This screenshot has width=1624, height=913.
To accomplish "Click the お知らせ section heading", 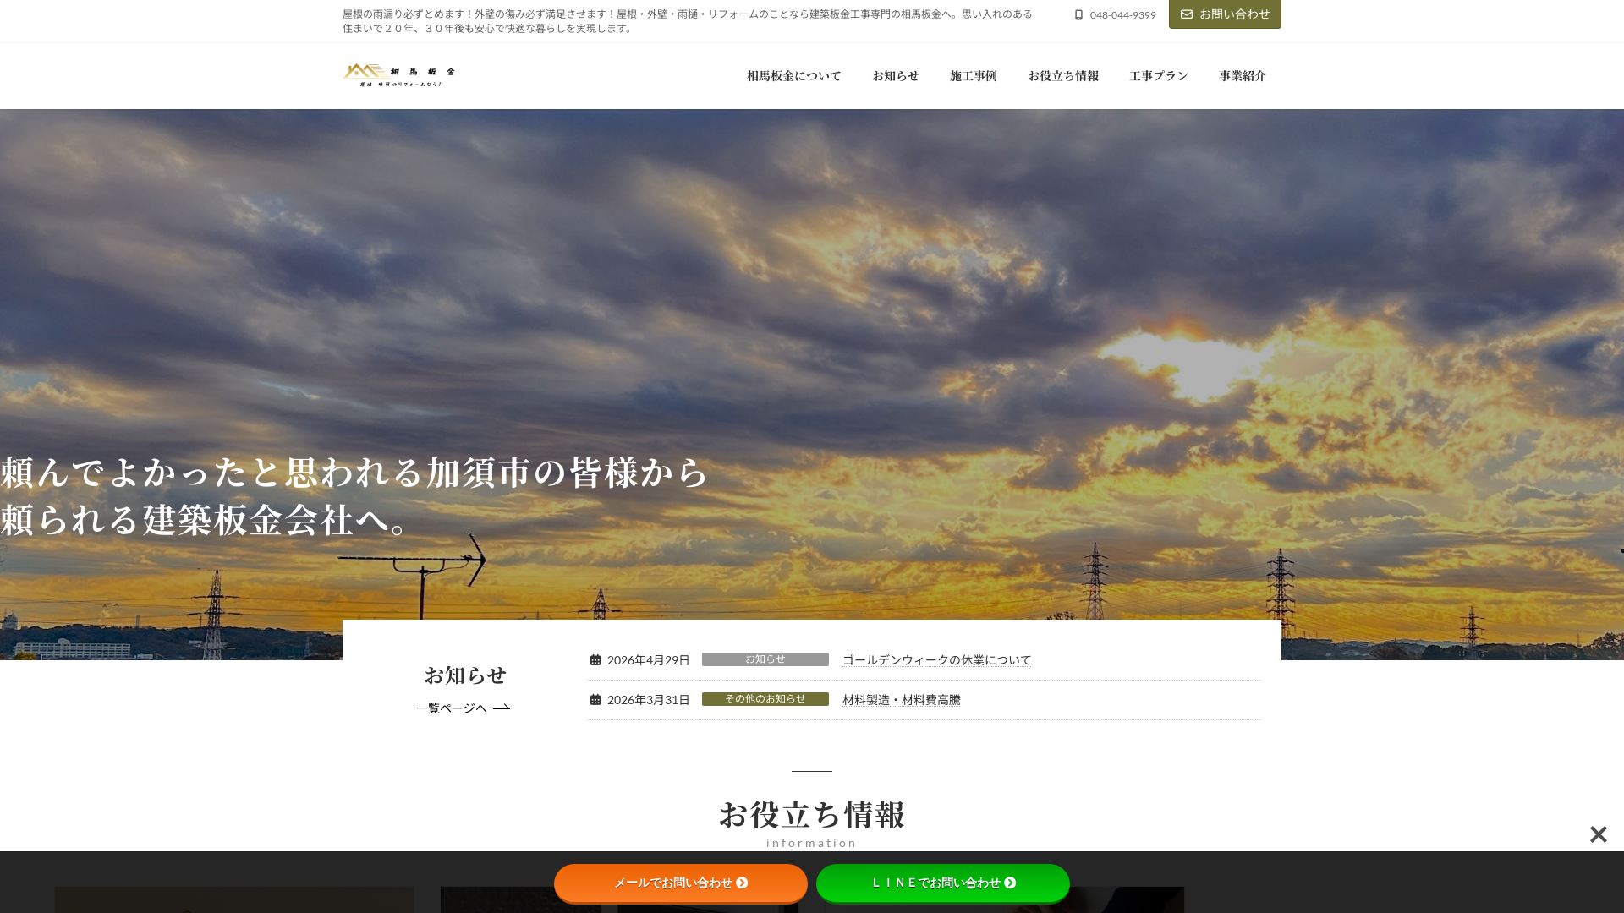I will pos(465,675).
